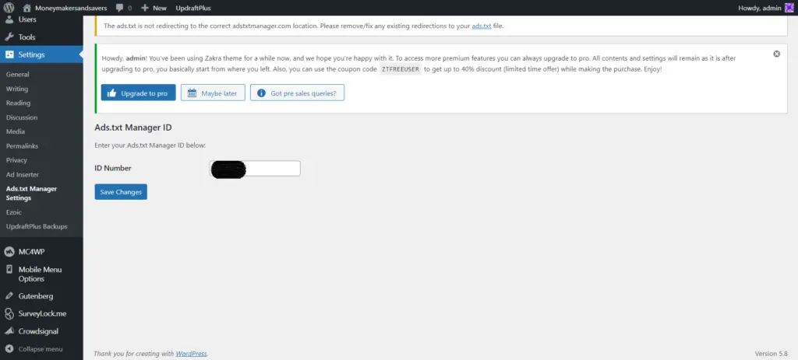Open UpdraftPlus Backups settings
Screen dimensions: 798x360
pyautogui.click(x=37, y=226)
